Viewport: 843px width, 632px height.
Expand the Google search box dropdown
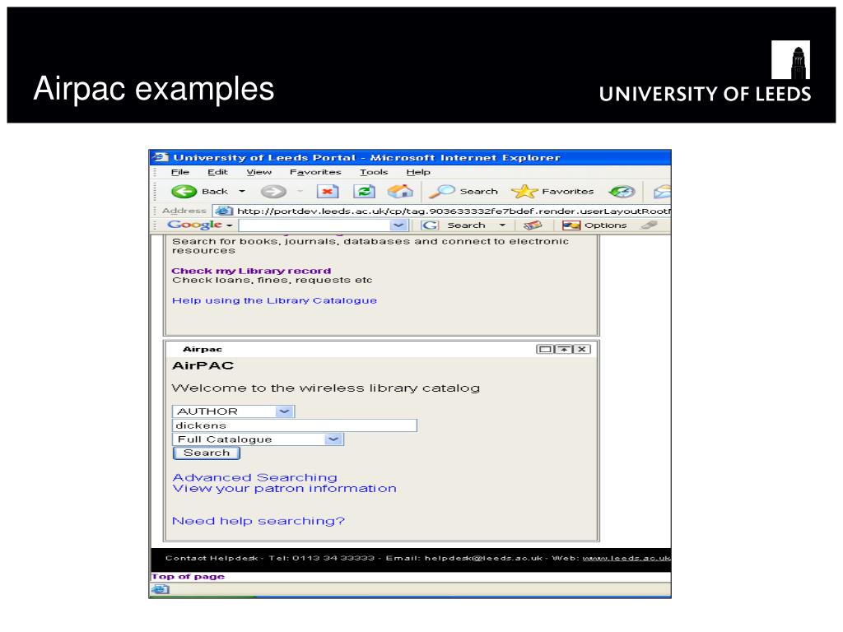click(398, 225)
